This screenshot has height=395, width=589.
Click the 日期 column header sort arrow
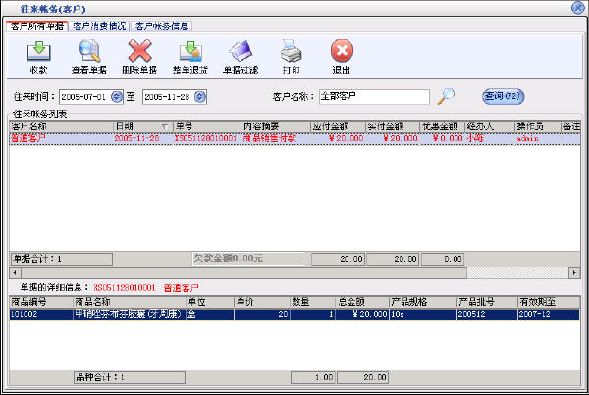tap(165, 126)
